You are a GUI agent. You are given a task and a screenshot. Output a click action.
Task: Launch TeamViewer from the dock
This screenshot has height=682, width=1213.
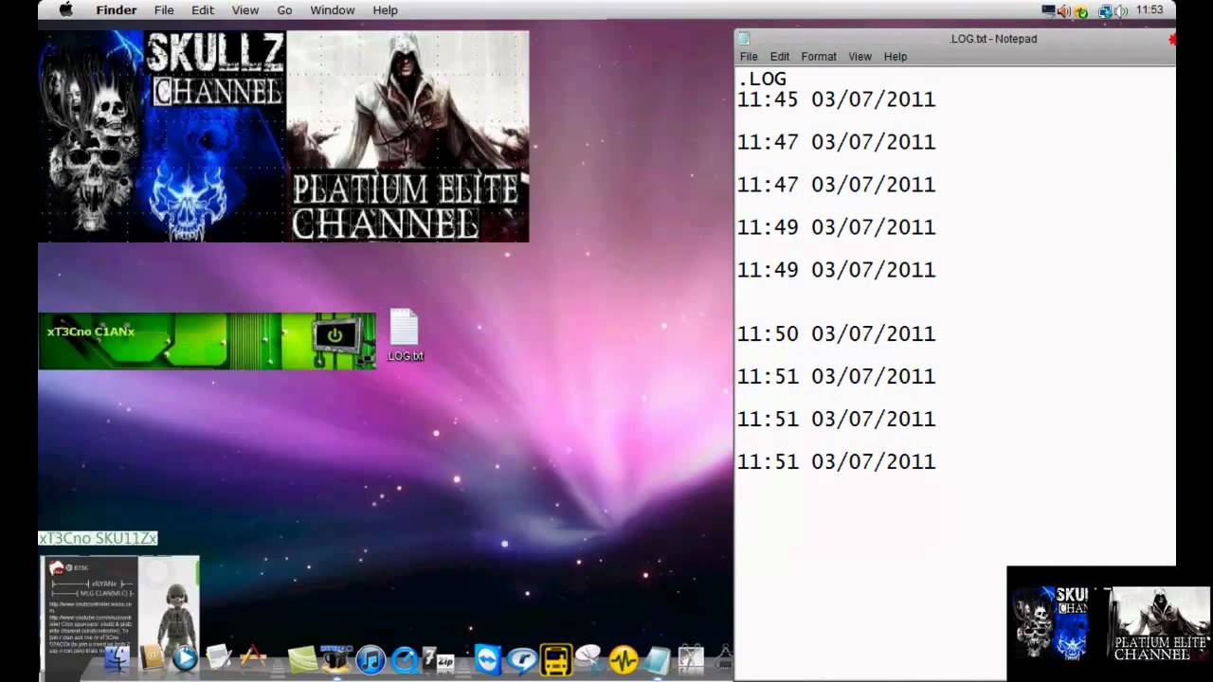488,658
